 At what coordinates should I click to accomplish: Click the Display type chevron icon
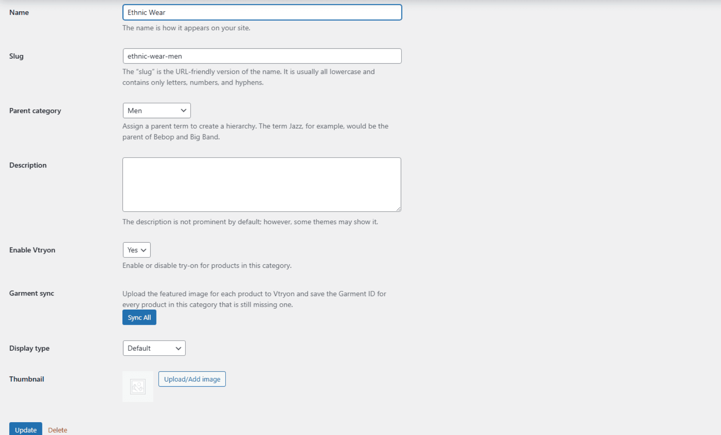point(178,348)
